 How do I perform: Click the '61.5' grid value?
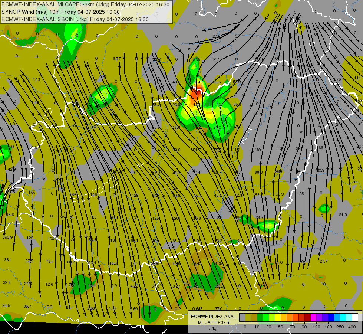[217, 59]
